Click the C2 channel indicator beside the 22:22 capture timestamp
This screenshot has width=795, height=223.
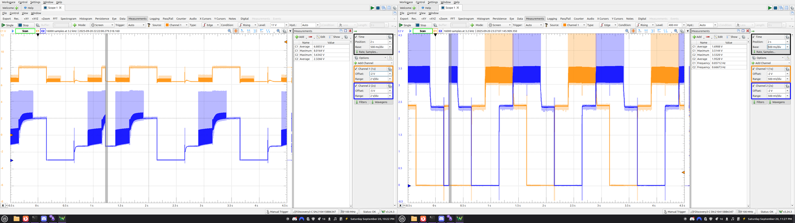[43, 31]
